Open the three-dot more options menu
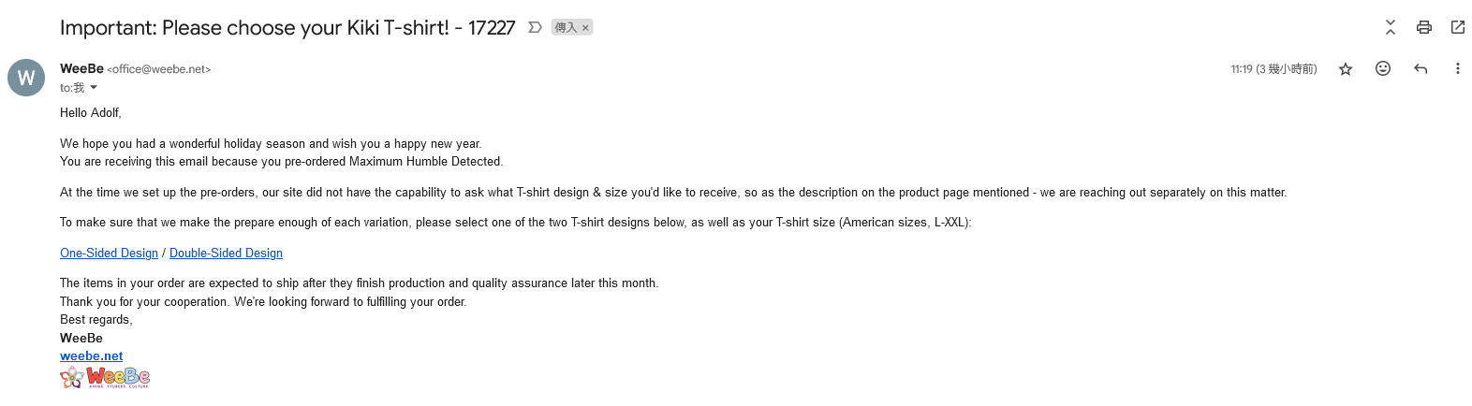 click(1457, 68)
